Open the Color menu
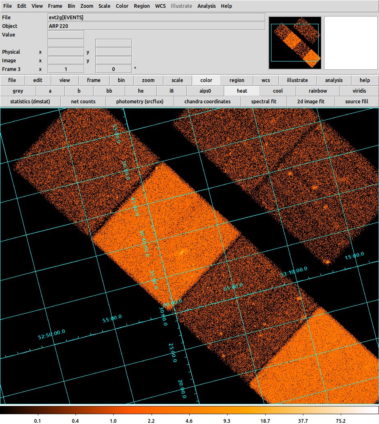 (x=122, y=6)
